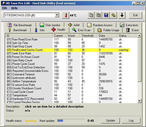Open the Erase tab

132,30
